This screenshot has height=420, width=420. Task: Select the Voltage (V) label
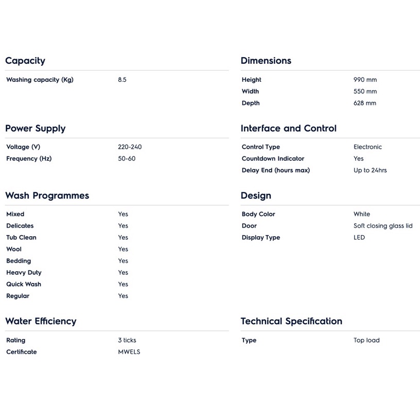[23, 147]
